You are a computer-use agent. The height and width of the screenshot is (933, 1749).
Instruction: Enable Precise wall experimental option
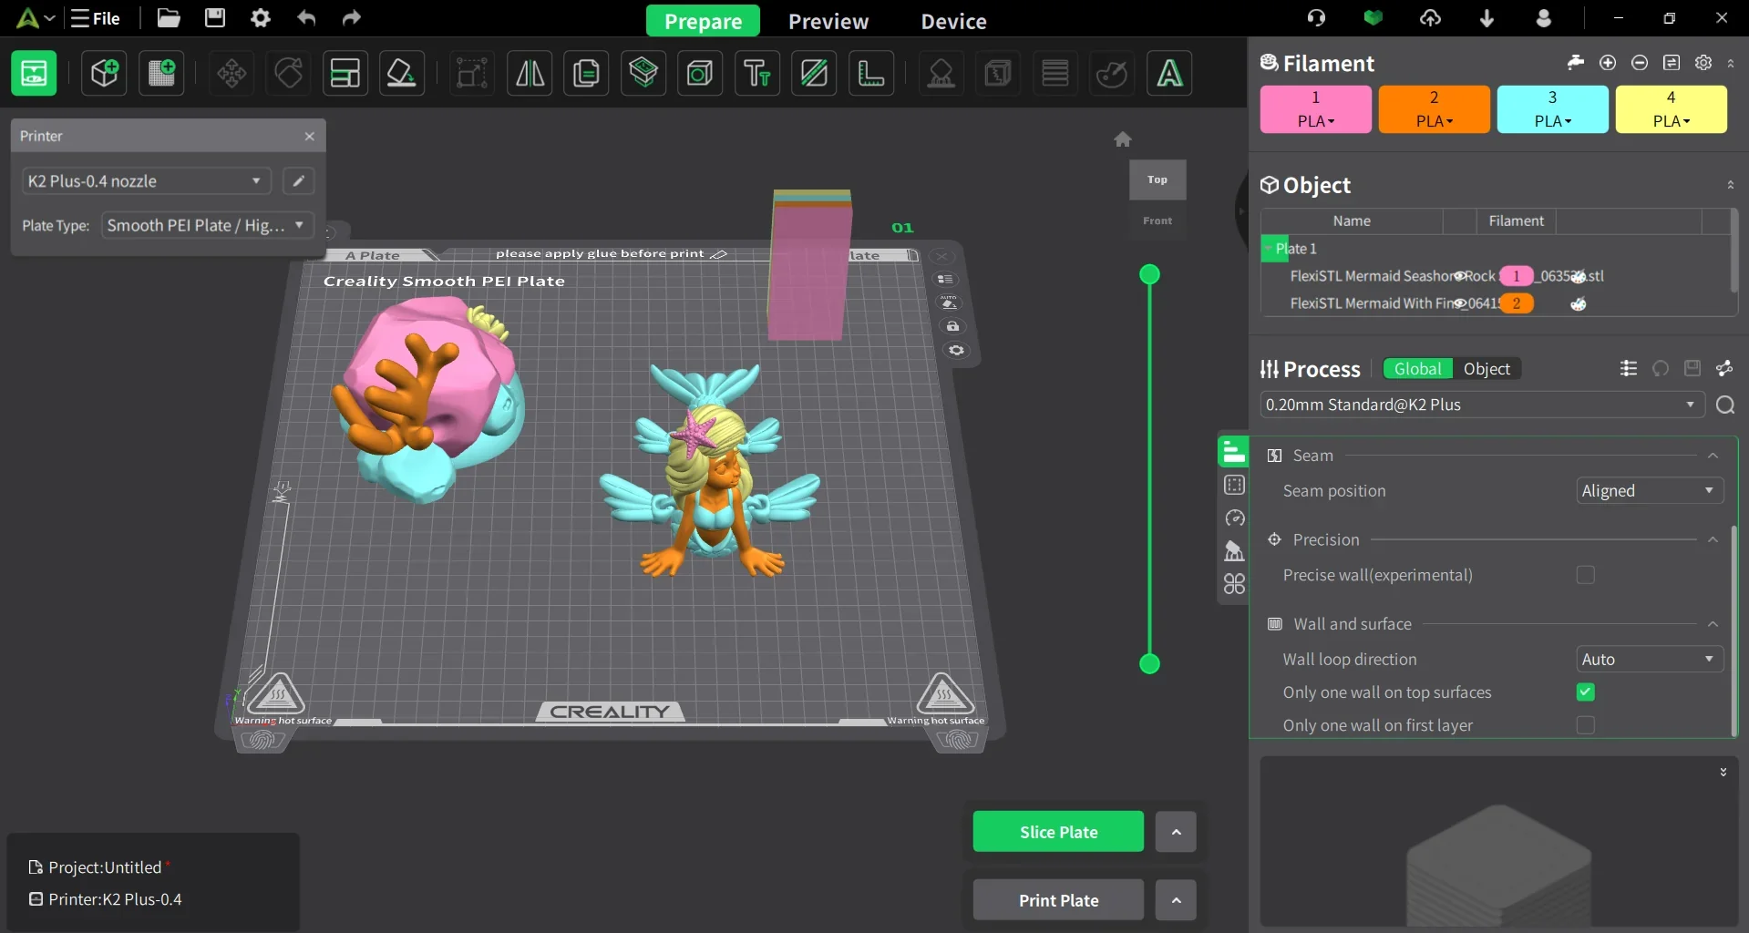pos(1586,575)
